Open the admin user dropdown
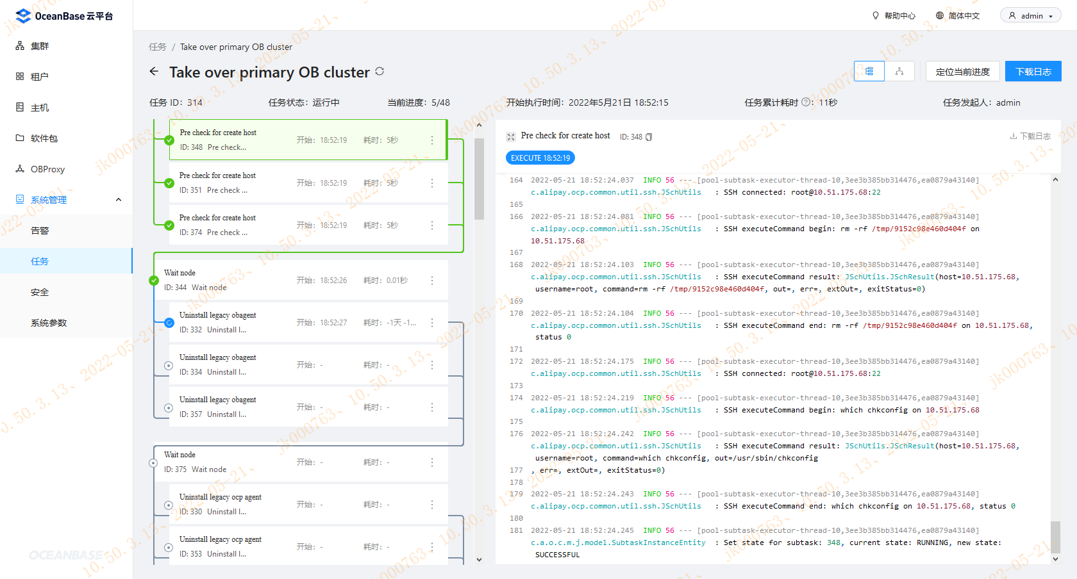The width and height of the screenshot is (1077, 579). pyautogui.click(x=1031, y=16)
